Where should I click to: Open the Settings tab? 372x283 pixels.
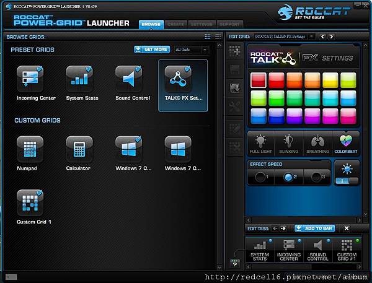(201, 24)
